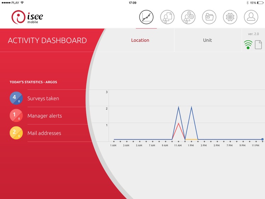Viewport: 265px width, 199px height.
Task: Tap the 5 AM axis label
Action: coord(139,145)
